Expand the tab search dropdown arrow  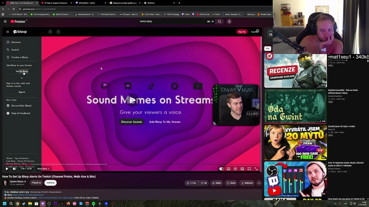(3, 3)
